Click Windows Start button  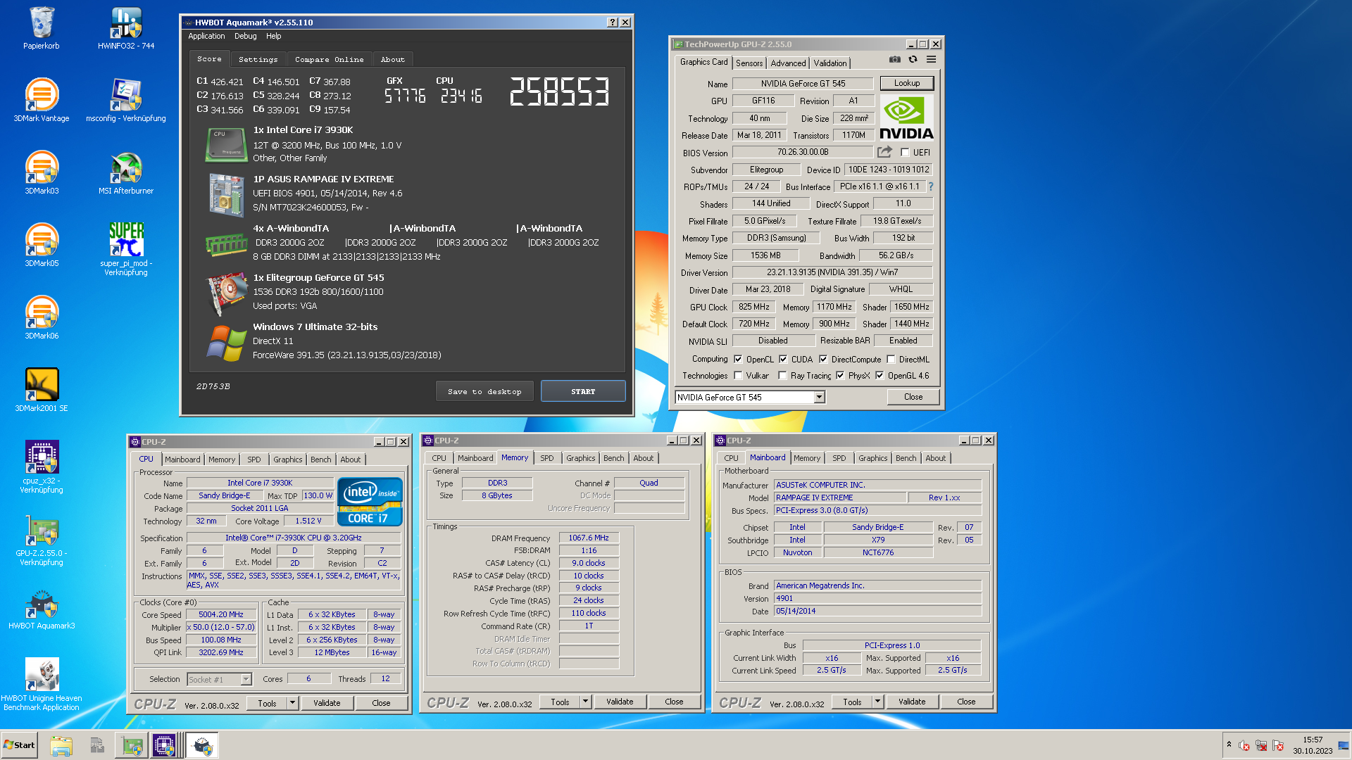click(19, 745)
